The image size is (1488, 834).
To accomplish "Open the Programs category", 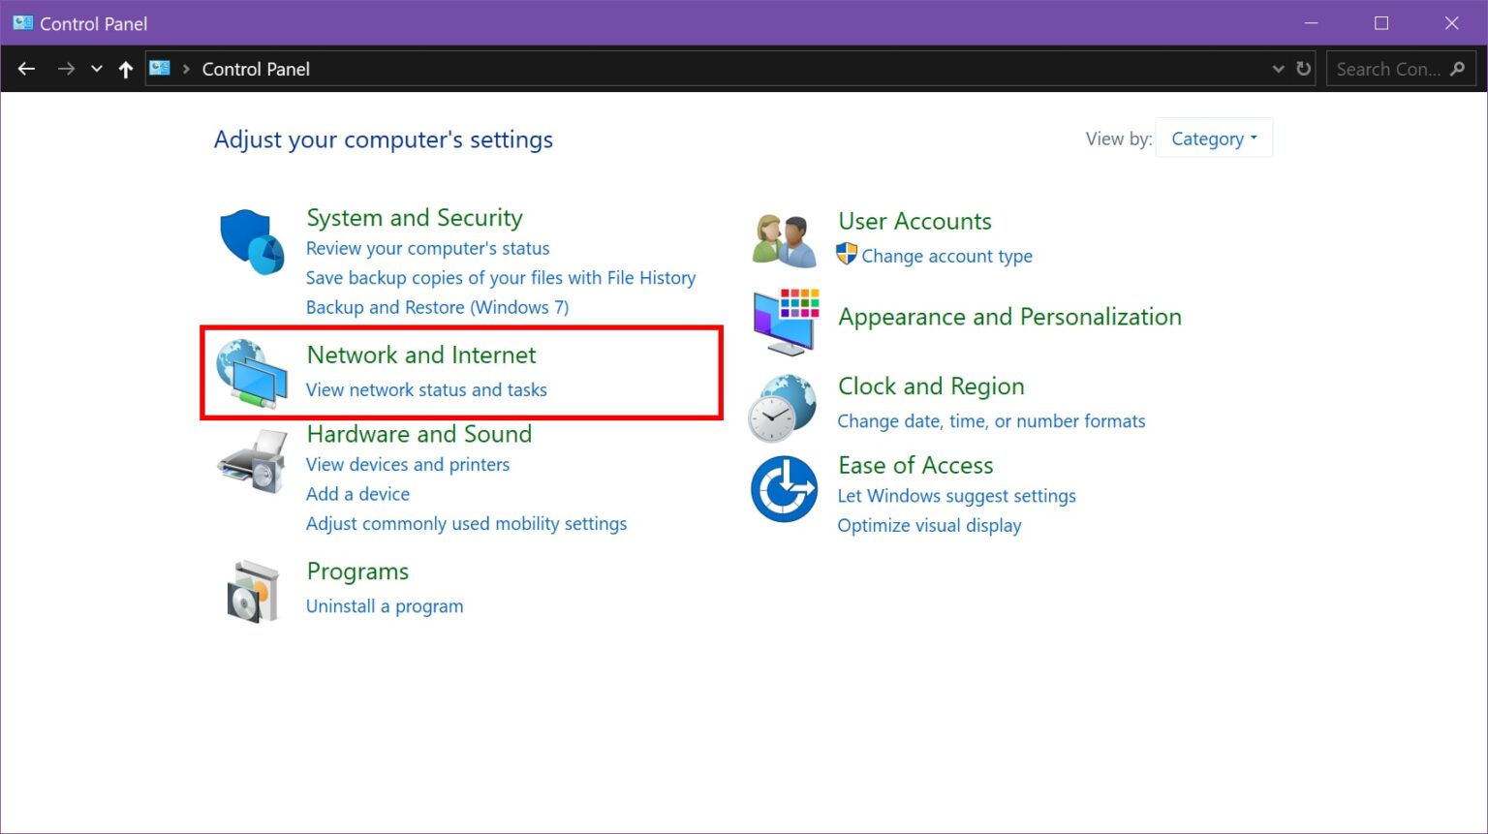I will tap(357, 571).
